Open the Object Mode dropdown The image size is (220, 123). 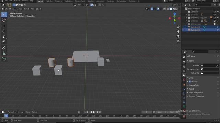[9, 9]
